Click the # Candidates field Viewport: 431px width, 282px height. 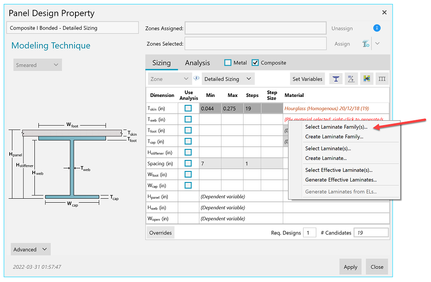point(371,233)
